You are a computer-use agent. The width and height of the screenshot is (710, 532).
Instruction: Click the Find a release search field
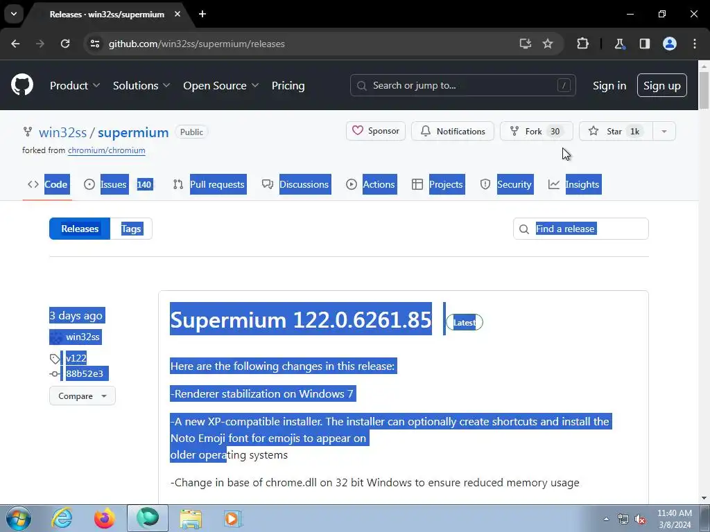point(581,229)
